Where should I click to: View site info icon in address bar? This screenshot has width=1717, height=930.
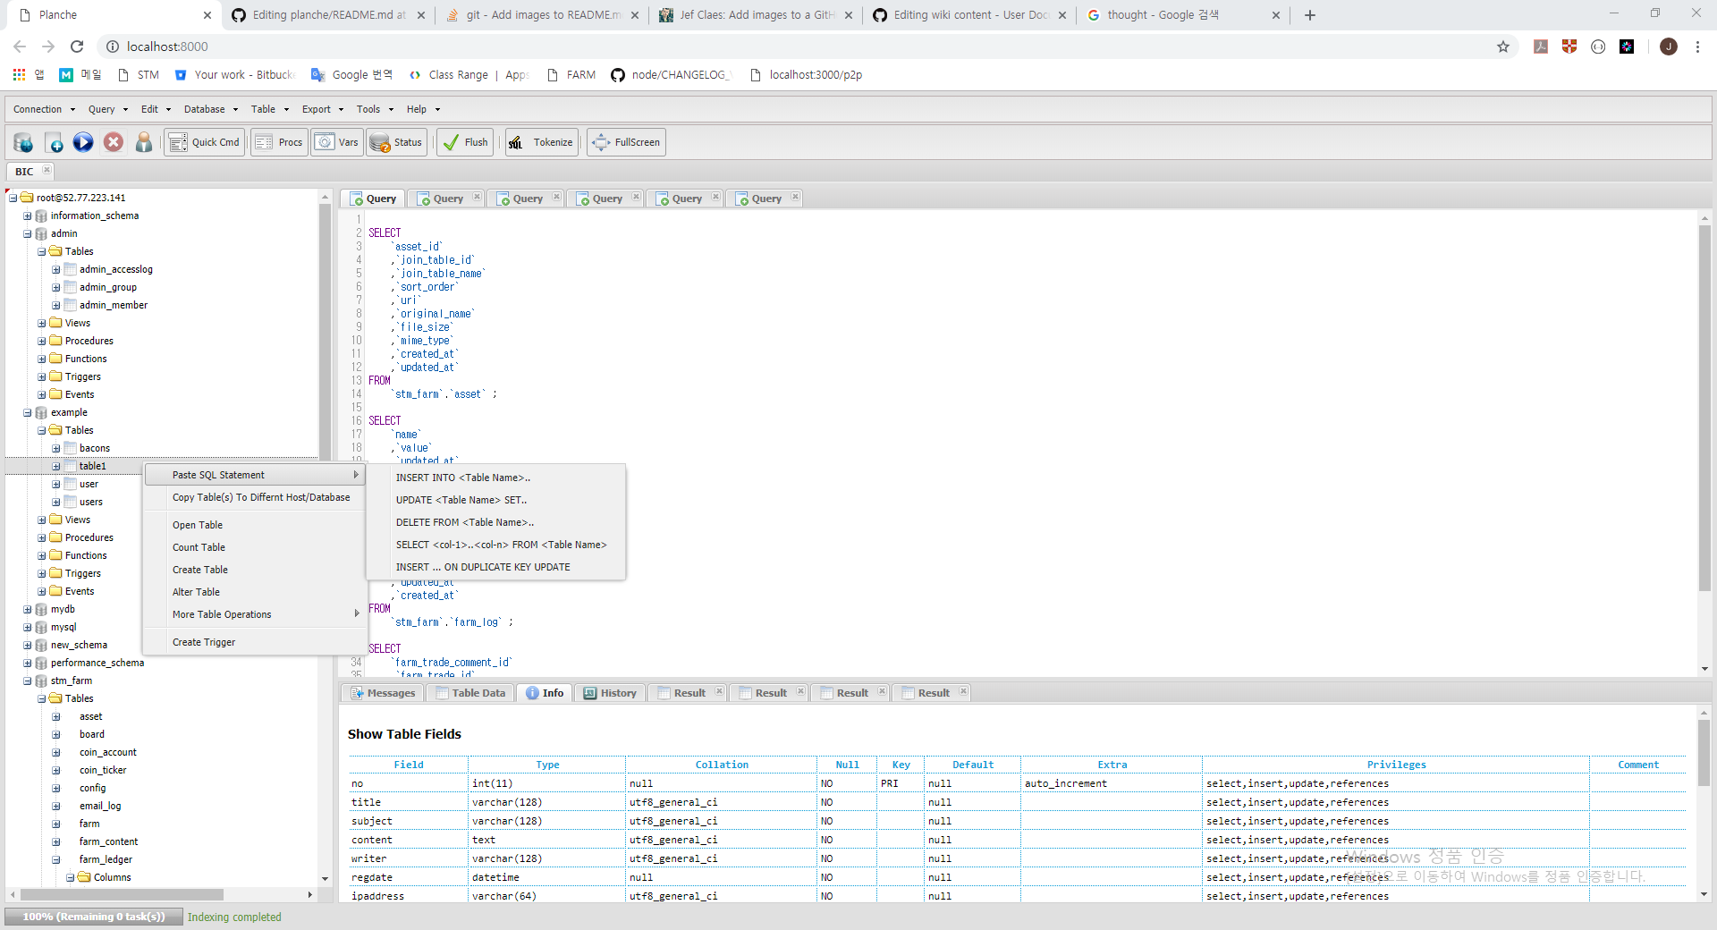113,46
